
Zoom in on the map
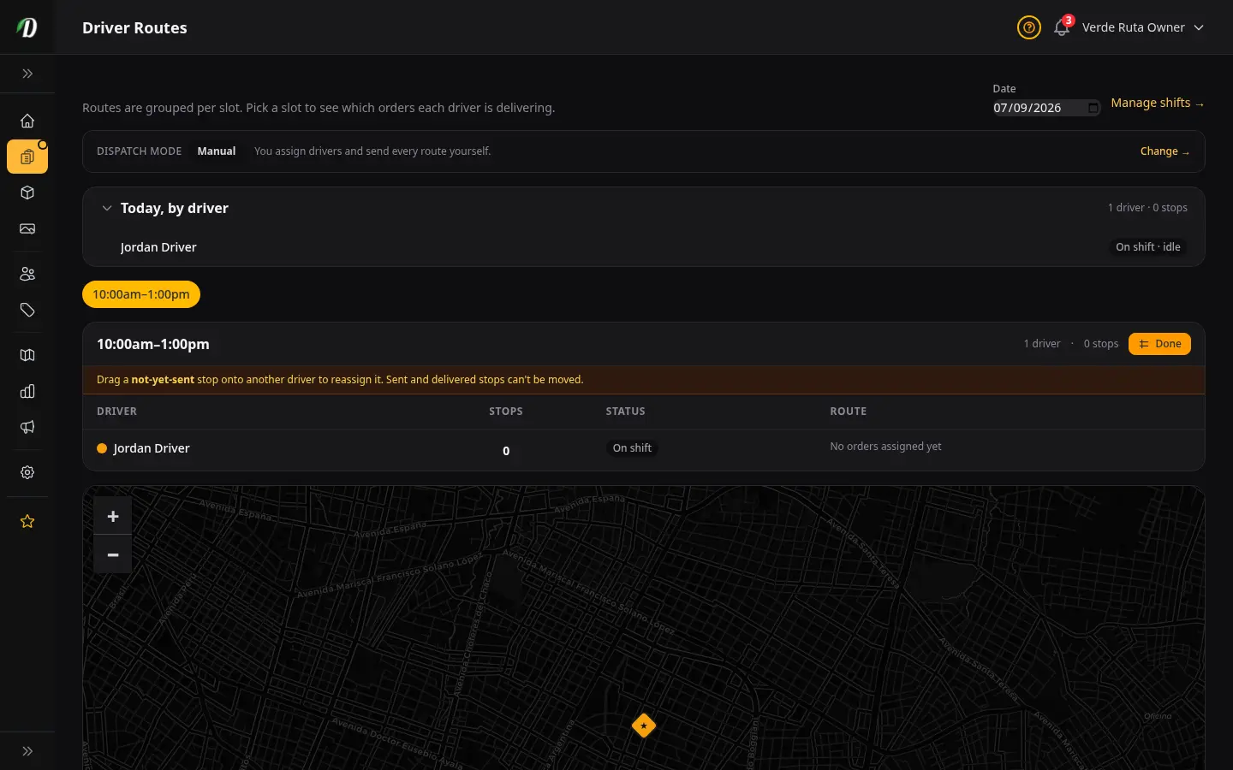[113, 516]
